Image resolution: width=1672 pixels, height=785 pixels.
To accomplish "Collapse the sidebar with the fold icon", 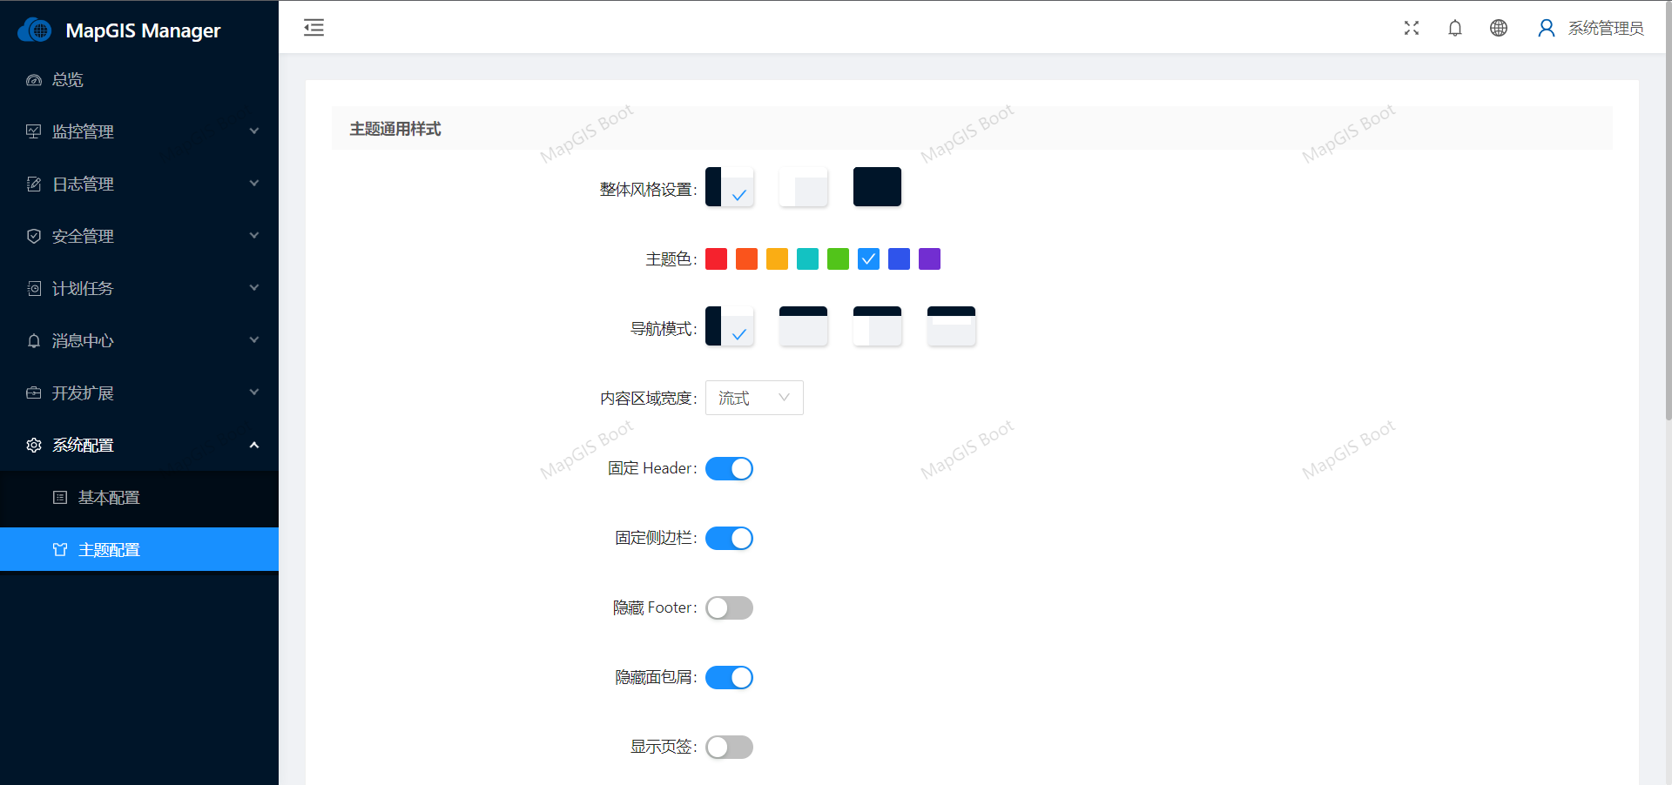I will click(313, 28).
